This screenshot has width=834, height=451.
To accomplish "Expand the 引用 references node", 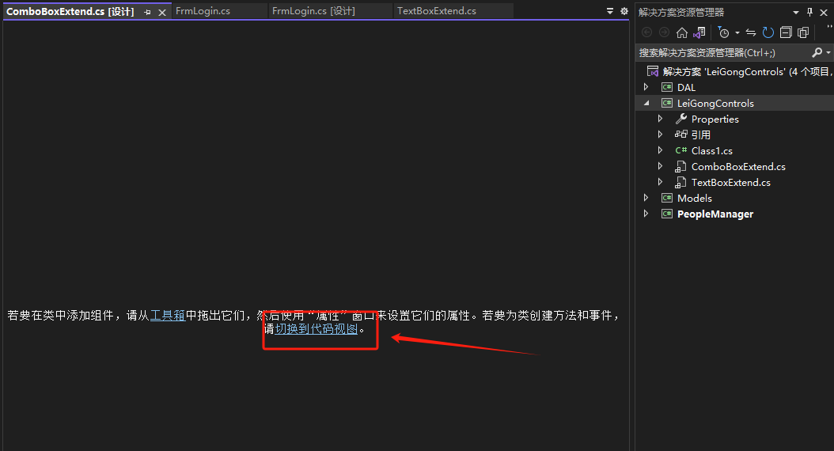I will point(660,134).
